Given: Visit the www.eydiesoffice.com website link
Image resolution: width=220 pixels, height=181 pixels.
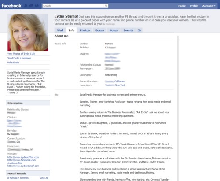Looking at the screenshot, I should tap(23, 157).
